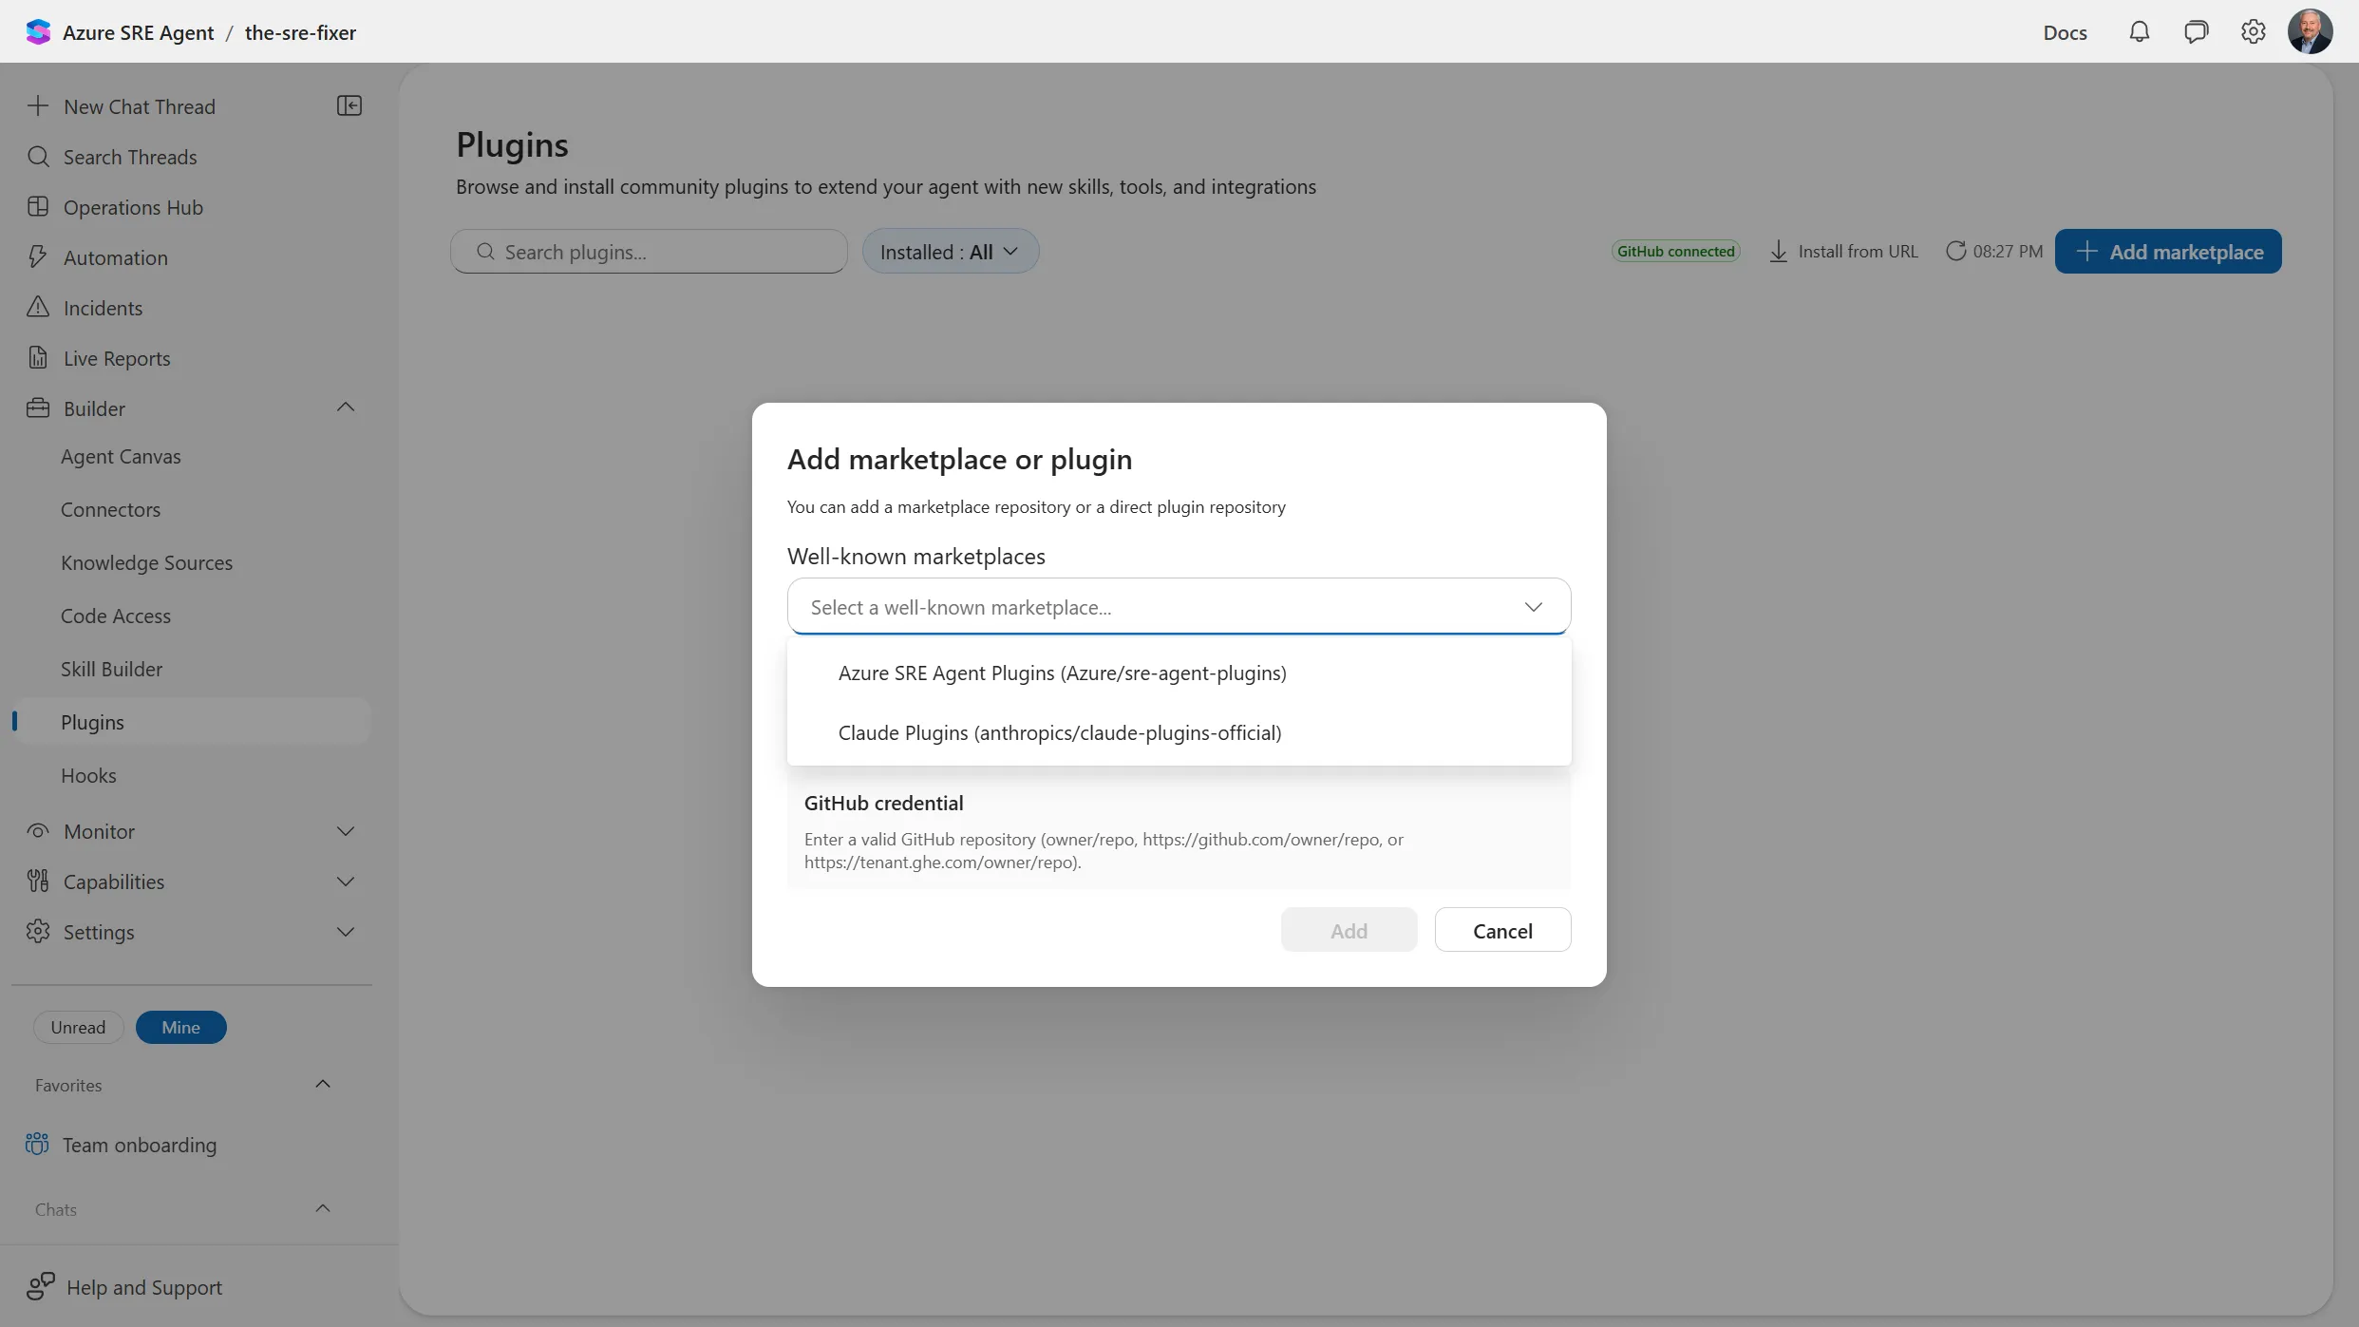Select Azure SRE Agent Plugins marketplace option
This screenshot has height=1327, width=2359.
[x=1179, y=673]
